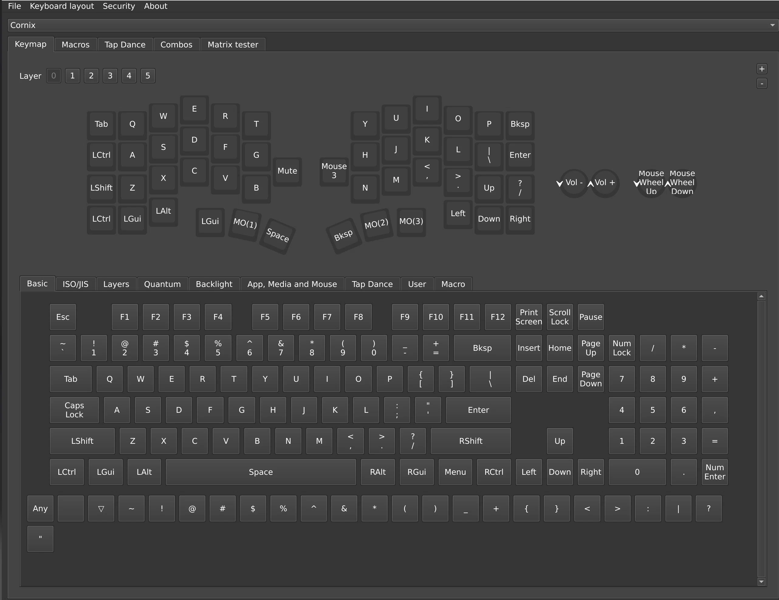The image size is (779, 600).
Task: Click the transparent triangle keycode
Action: tap(101, 509)
